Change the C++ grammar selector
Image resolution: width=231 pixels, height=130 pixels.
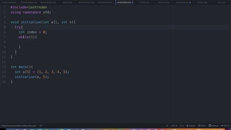pos(182,126)
